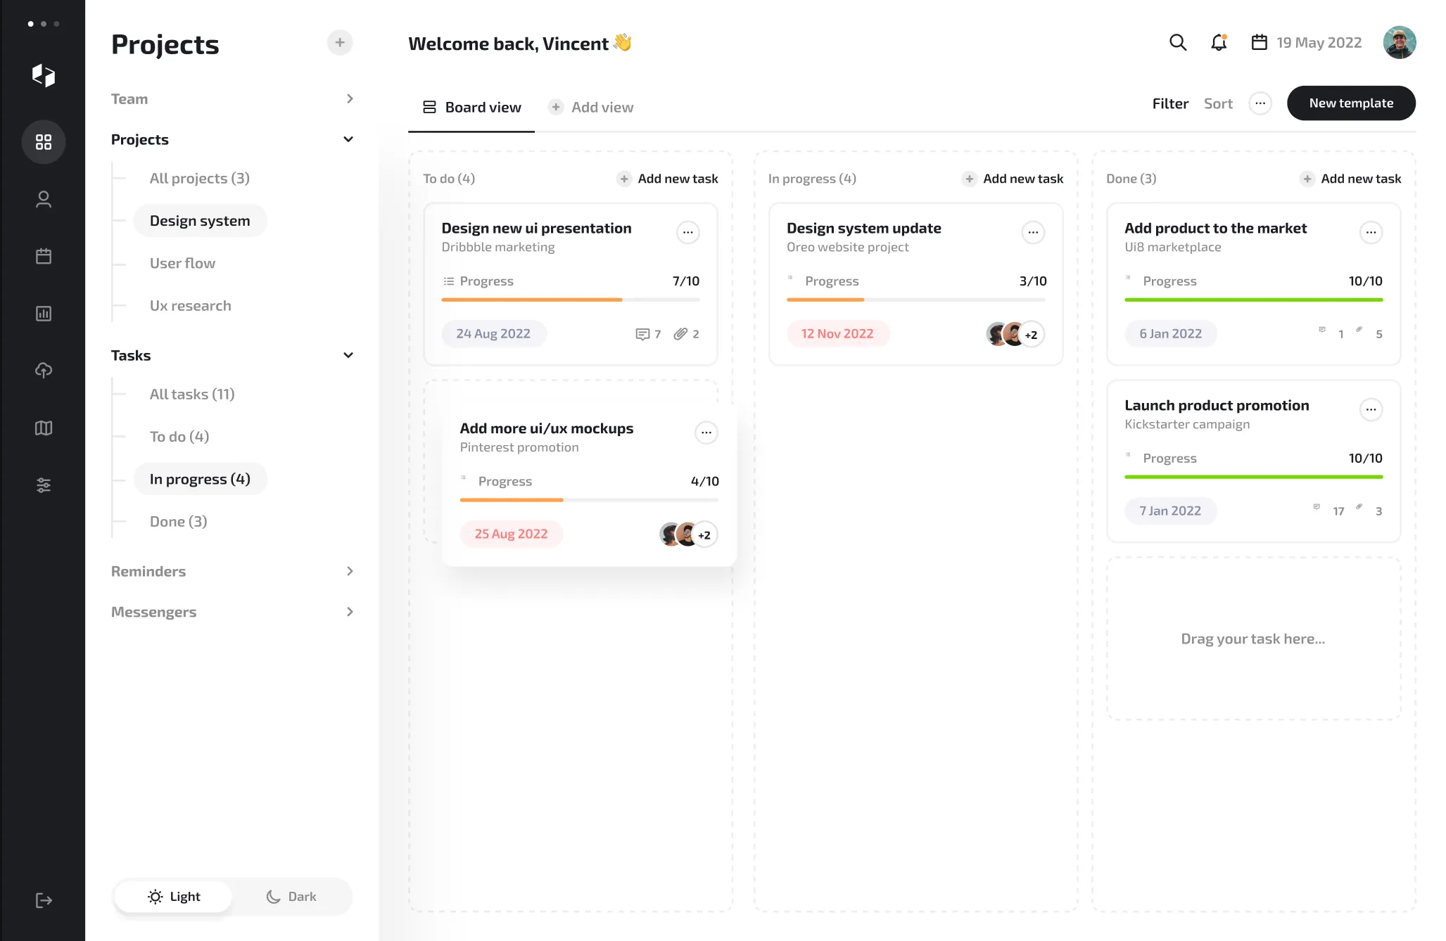Click the dashboard grid icon in sidebar
Viewport: 1446px width, 941px height.
[44, 142]
